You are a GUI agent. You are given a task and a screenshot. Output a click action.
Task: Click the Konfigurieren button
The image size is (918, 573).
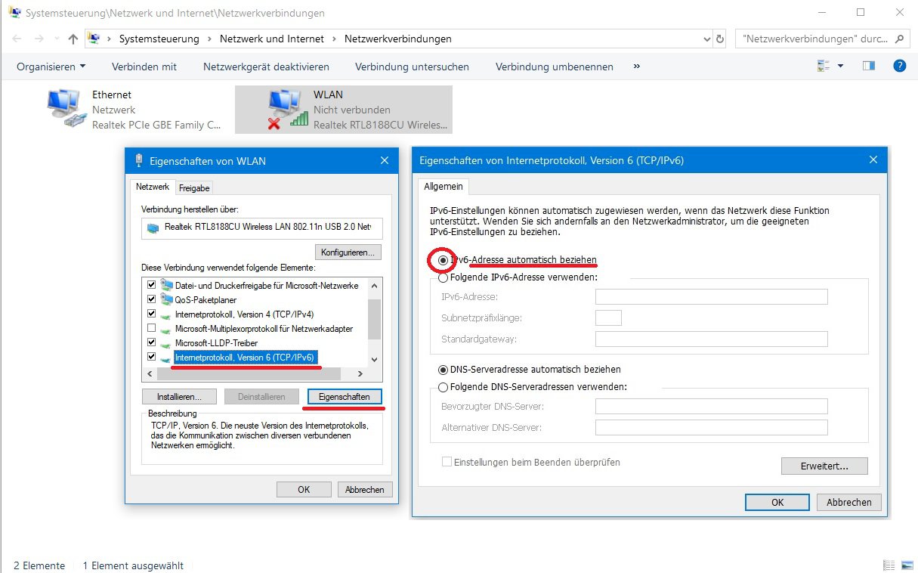click(348, 252)
